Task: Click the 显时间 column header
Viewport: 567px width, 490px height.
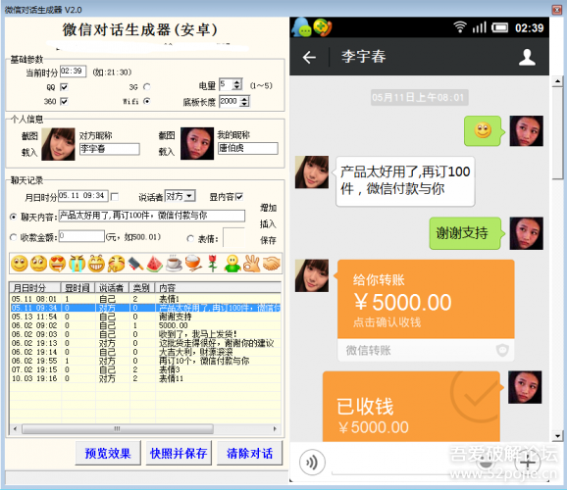Action: (x=77, y=288)
